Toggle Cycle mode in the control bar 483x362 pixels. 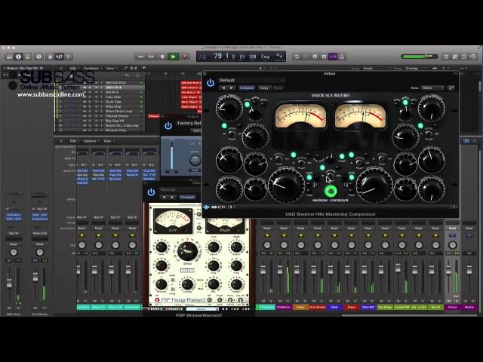point(297,57)
